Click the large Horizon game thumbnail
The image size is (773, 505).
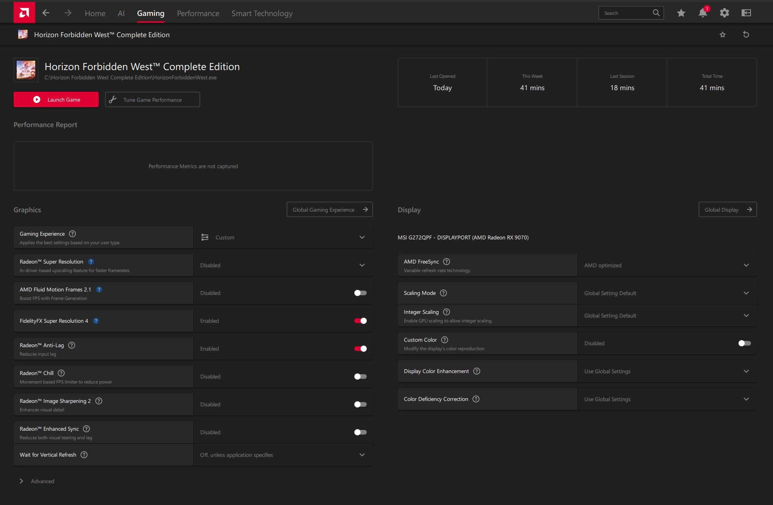click(x=26, y=70)
